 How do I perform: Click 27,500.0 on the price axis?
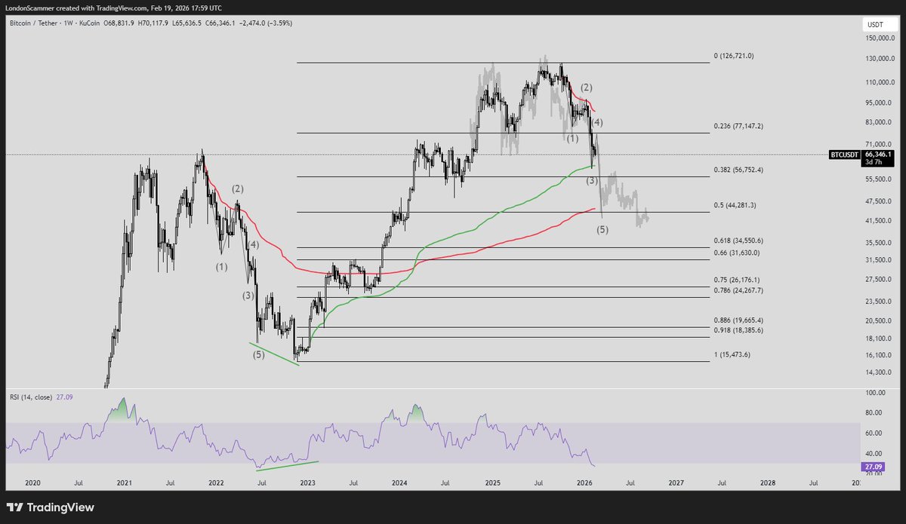(x=880, y=279)
